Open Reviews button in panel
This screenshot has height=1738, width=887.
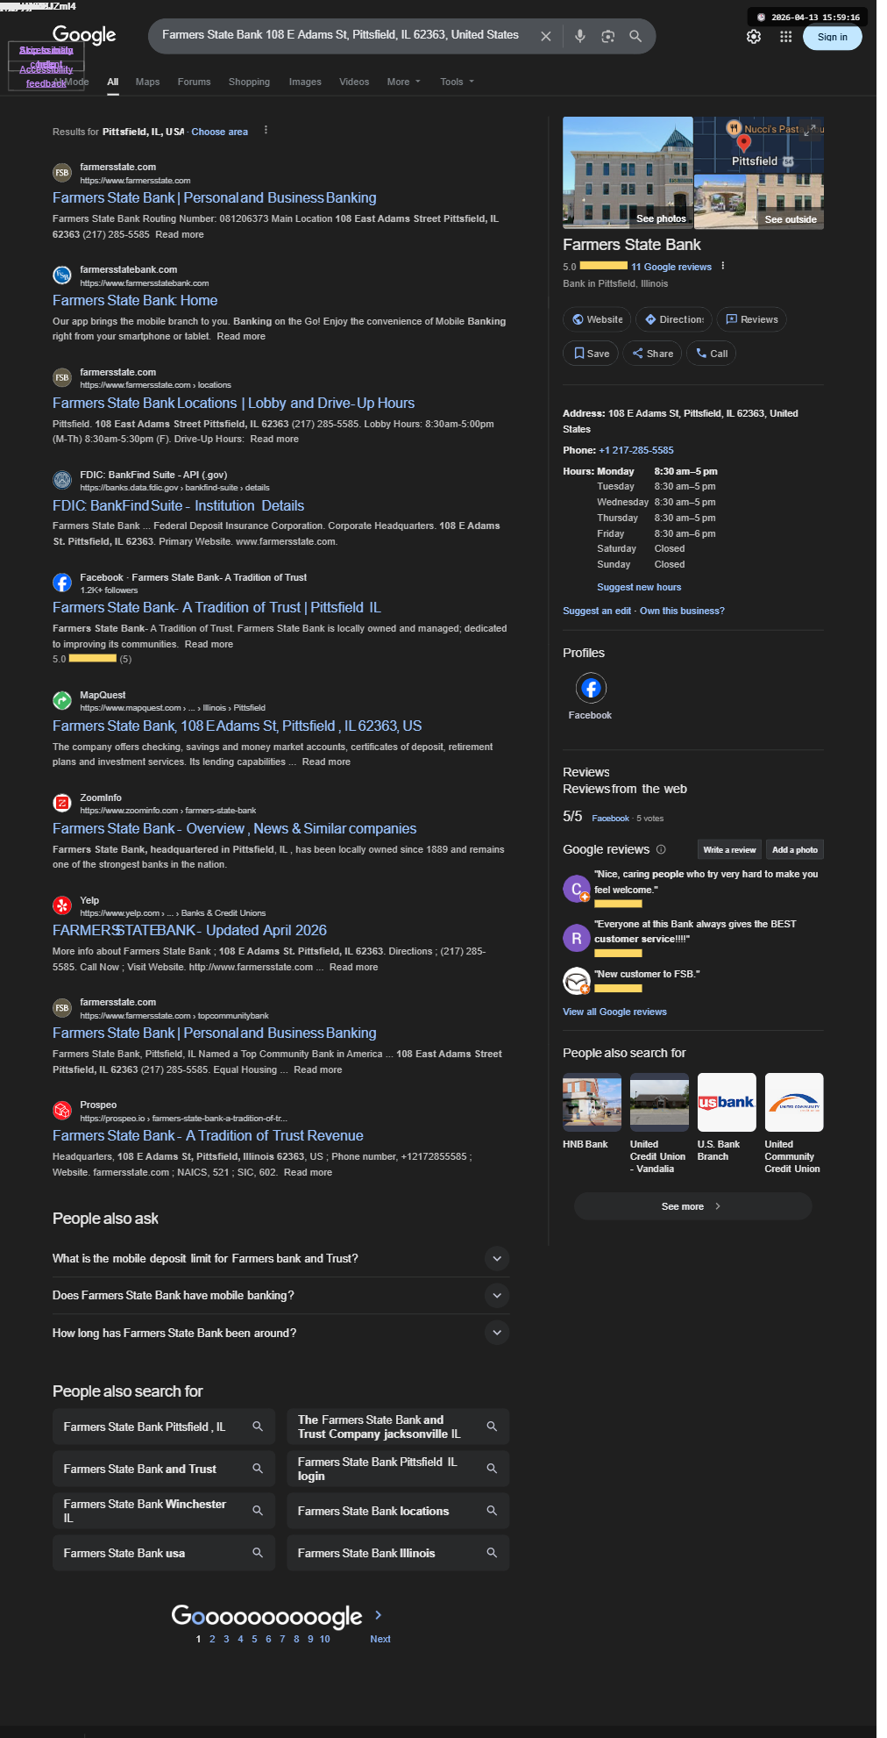752,319
